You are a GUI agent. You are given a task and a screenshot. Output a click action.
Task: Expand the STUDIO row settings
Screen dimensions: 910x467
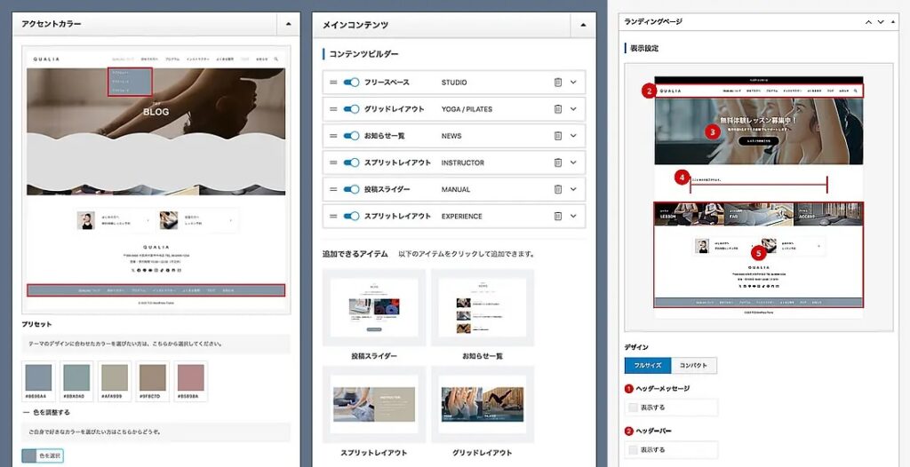click(573, 83)
